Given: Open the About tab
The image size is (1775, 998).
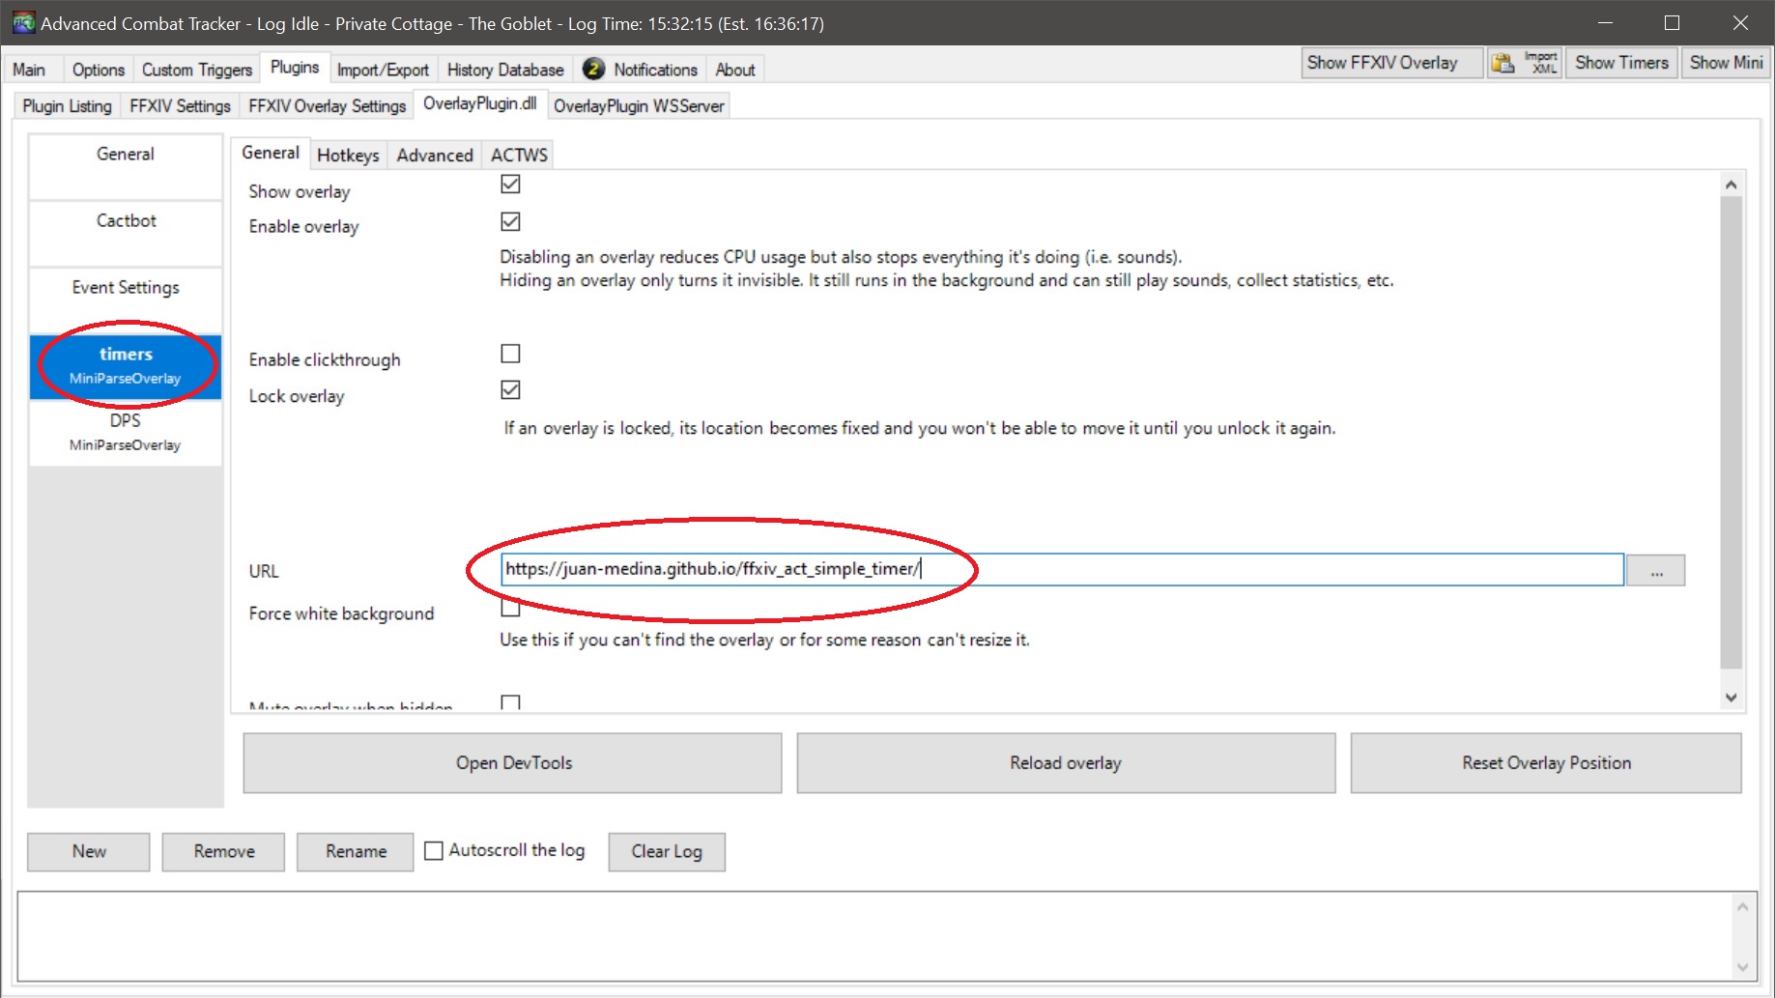Looking at the screenshot, I should click(x=735, y=70).
